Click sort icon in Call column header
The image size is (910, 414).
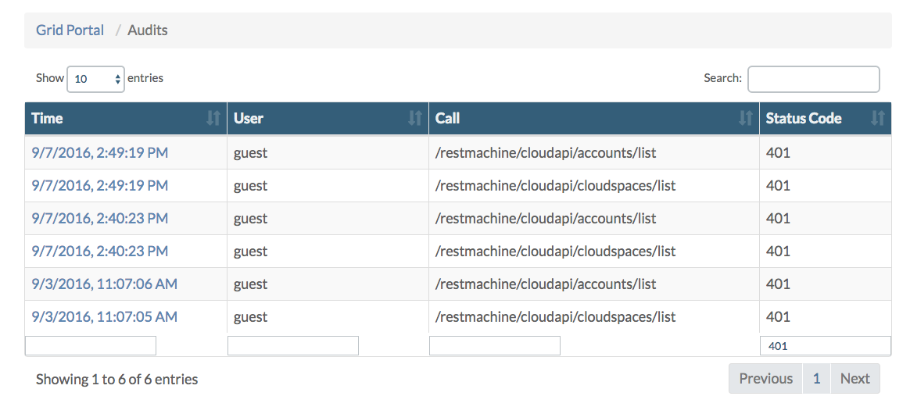pyautogui.click(x=745, y=119)
